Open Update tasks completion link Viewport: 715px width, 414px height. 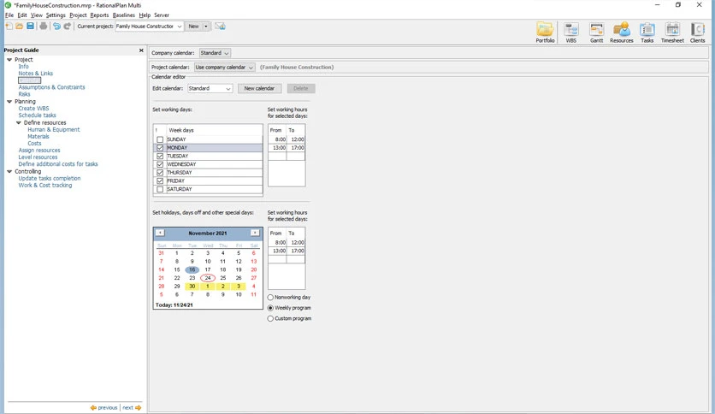tap(50, 178)
